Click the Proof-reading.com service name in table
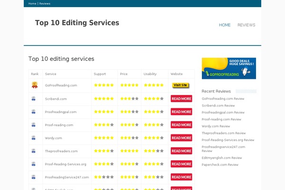 point(59,125)
